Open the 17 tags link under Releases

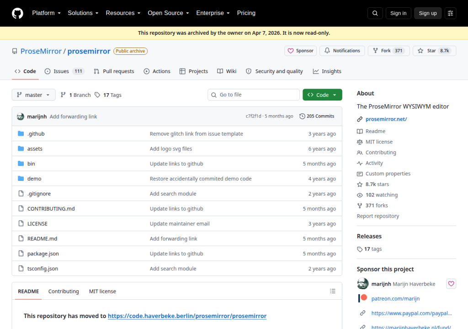[x=369, y=249]
